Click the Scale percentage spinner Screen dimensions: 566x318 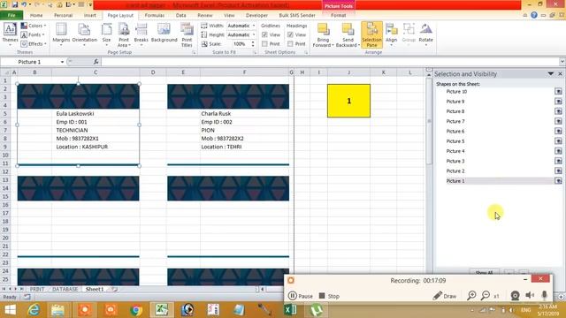click(x=253, y=43)
